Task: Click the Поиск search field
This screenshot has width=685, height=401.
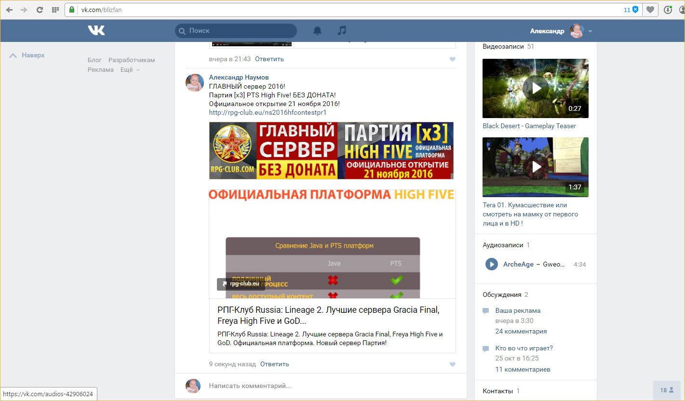Action: [x=236, y=30]
